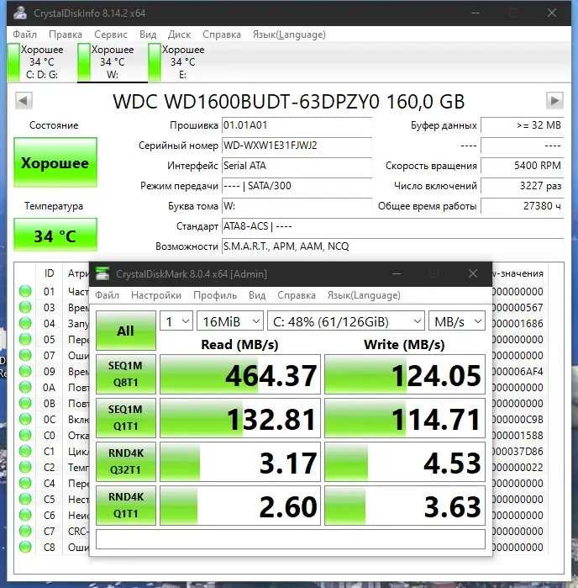Screen dimensions: 578x588
Task: Click status circle for attribute C5
Action: pos(25,499)
